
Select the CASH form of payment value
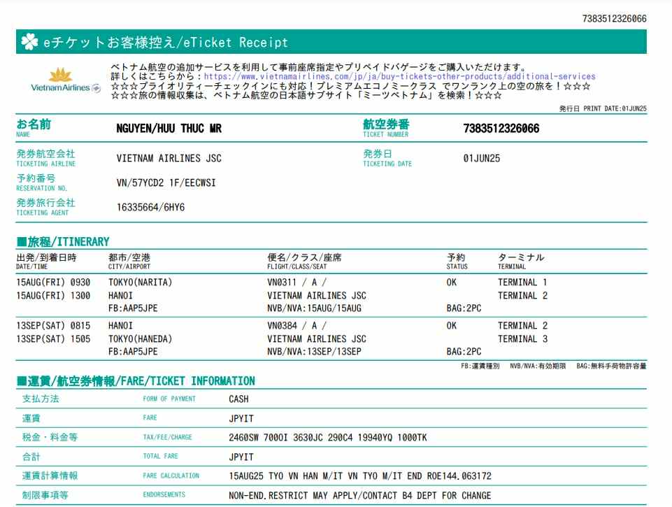[x=238, y=399]
